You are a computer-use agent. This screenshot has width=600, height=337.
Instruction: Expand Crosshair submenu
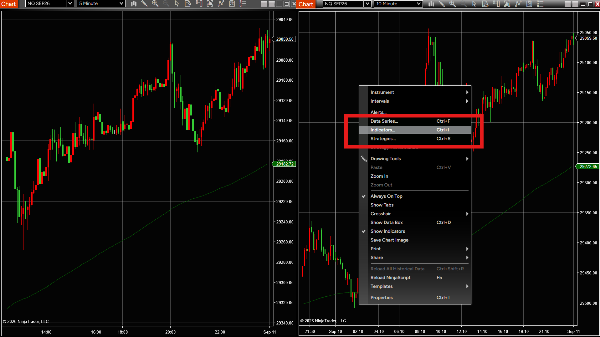415,214
